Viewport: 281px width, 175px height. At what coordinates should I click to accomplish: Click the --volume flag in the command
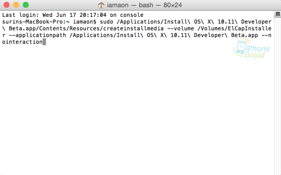pyautogui.click(x=180, y=29)
